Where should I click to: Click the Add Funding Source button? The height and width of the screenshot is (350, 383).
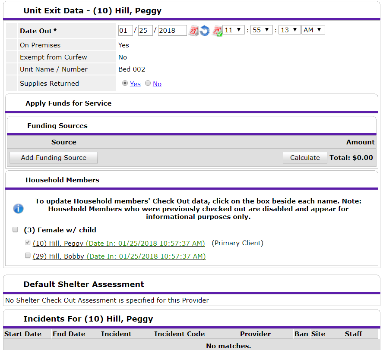(x=54, y=158)
